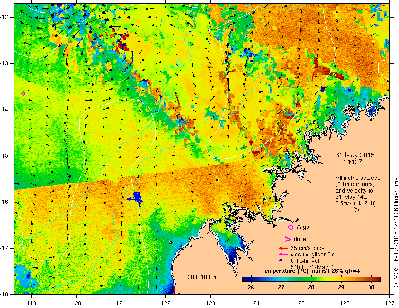Click the 0.5m/s (1kt 24h) text

(355, 203)
